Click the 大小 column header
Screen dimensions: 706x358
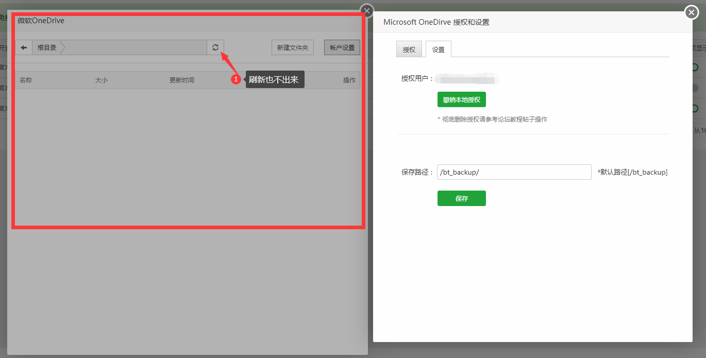(x=102, y=80)
